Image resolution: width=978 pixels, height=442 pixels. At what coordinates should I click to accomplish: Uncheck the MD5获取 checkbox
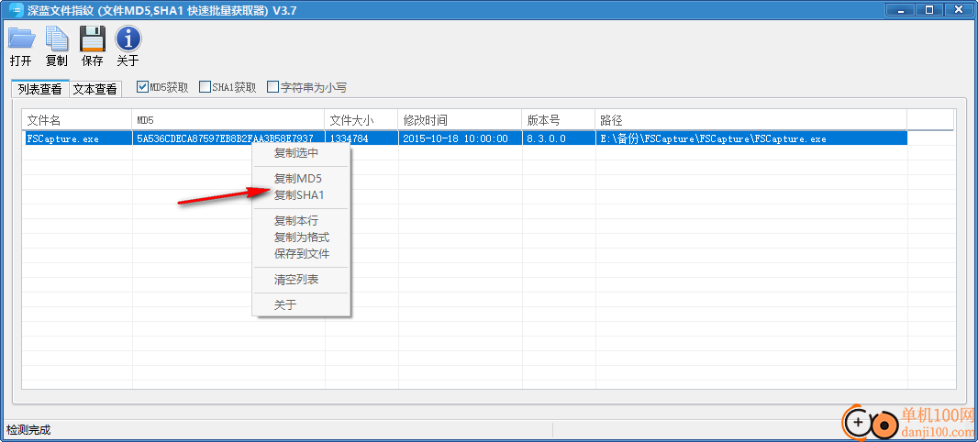pos(142,87)
